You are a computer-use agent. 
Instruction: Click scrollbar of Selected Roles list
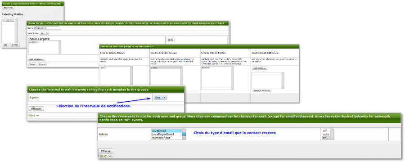click(x=232, y=78)
